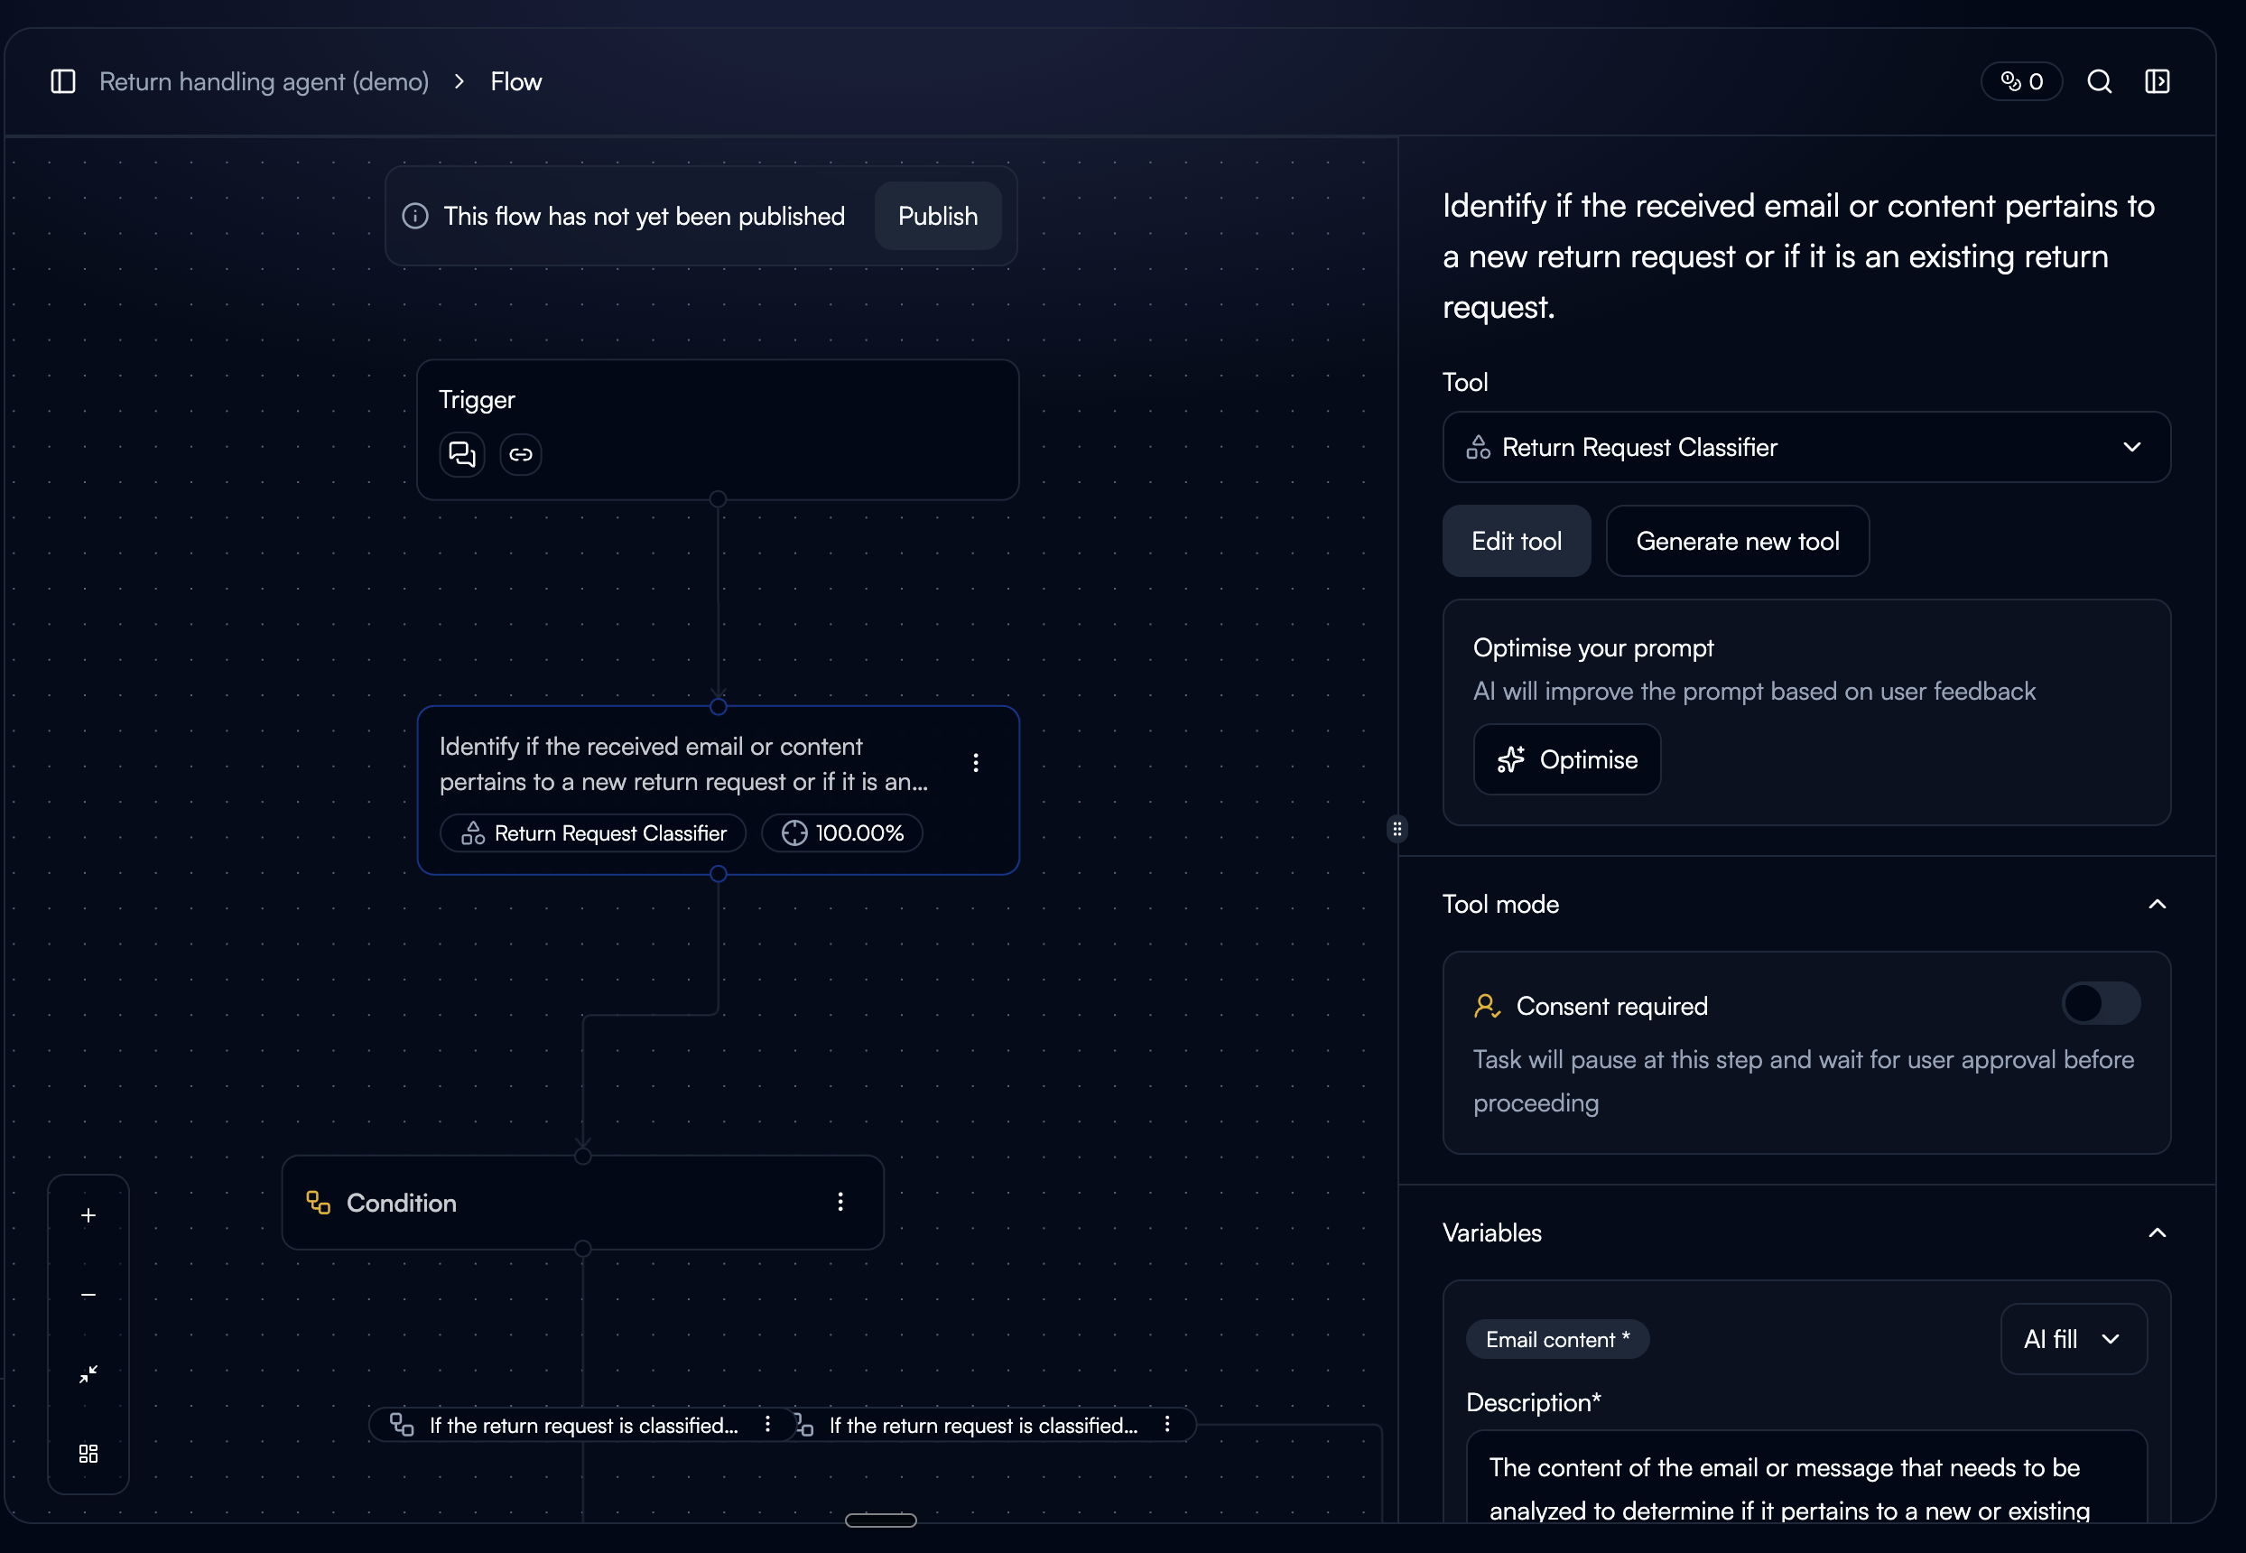Image resolution: width=2246 pixels, height=1553 pixels.
Task: Open the Return Request Classifier tool dropdown
Action: point(1805,448)
